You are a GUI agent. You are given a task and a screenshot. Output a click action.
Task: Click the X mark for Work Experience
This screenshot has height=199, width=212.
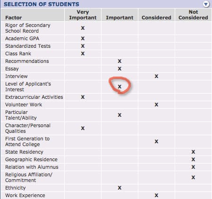pyautogui.click(x=156, y=195)
